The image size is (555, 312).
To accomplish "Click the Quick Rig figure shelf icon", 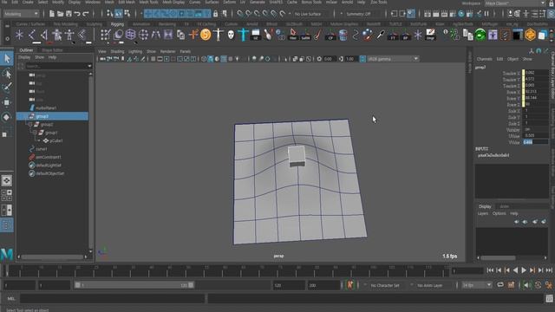I will pos(69,35).
